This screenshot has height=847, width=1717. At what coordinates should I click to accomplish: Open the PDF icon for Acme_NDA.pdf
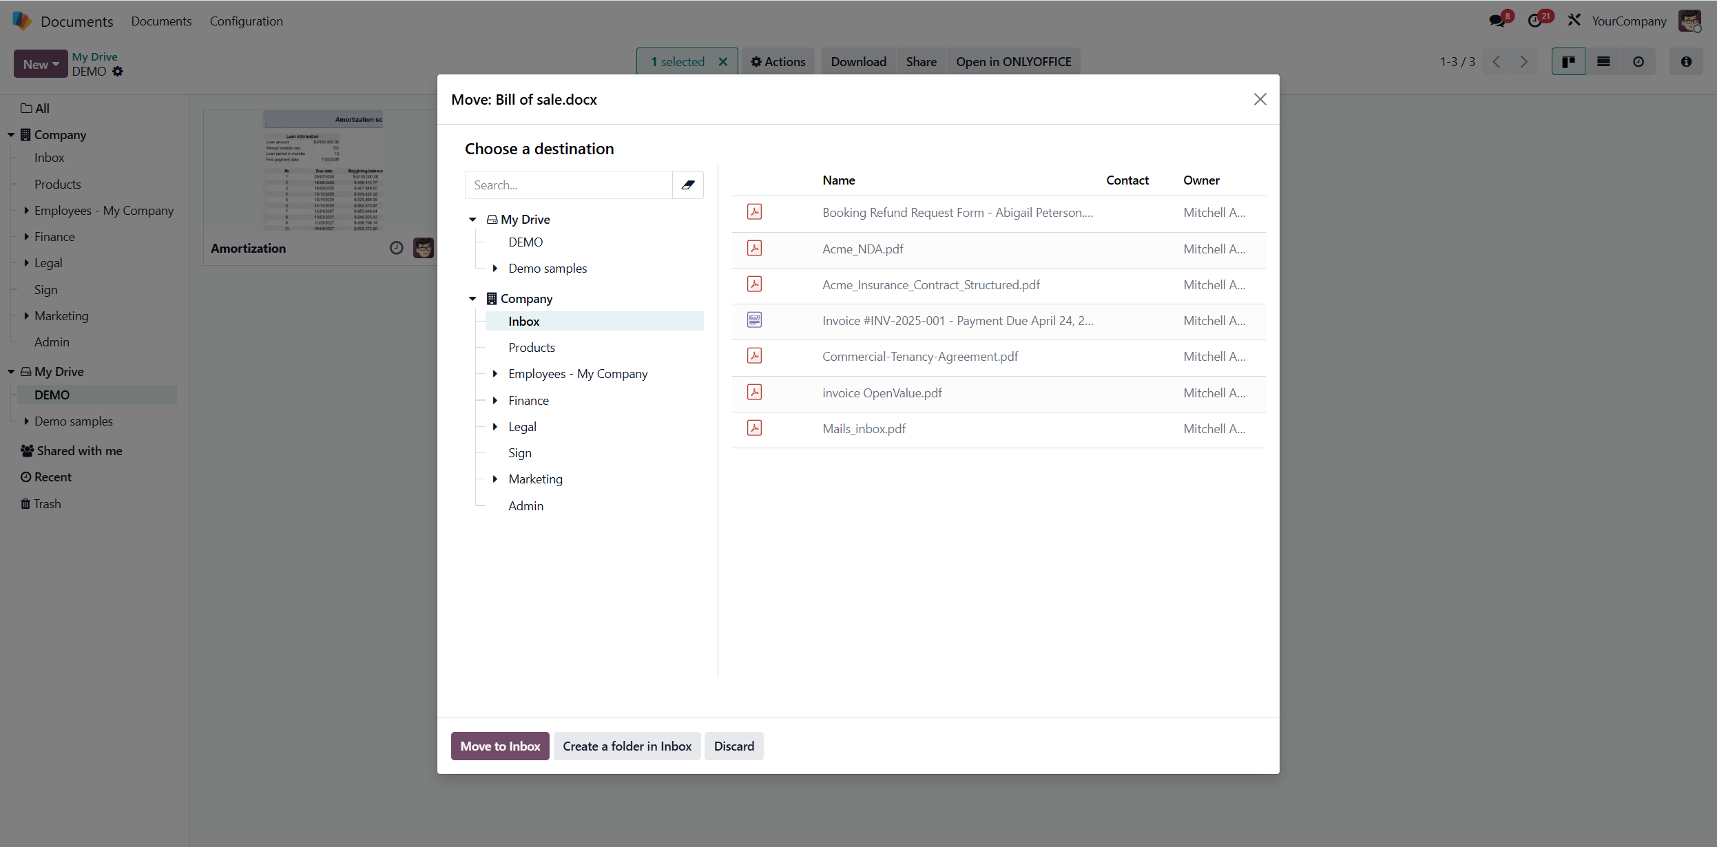pos(754,249)
